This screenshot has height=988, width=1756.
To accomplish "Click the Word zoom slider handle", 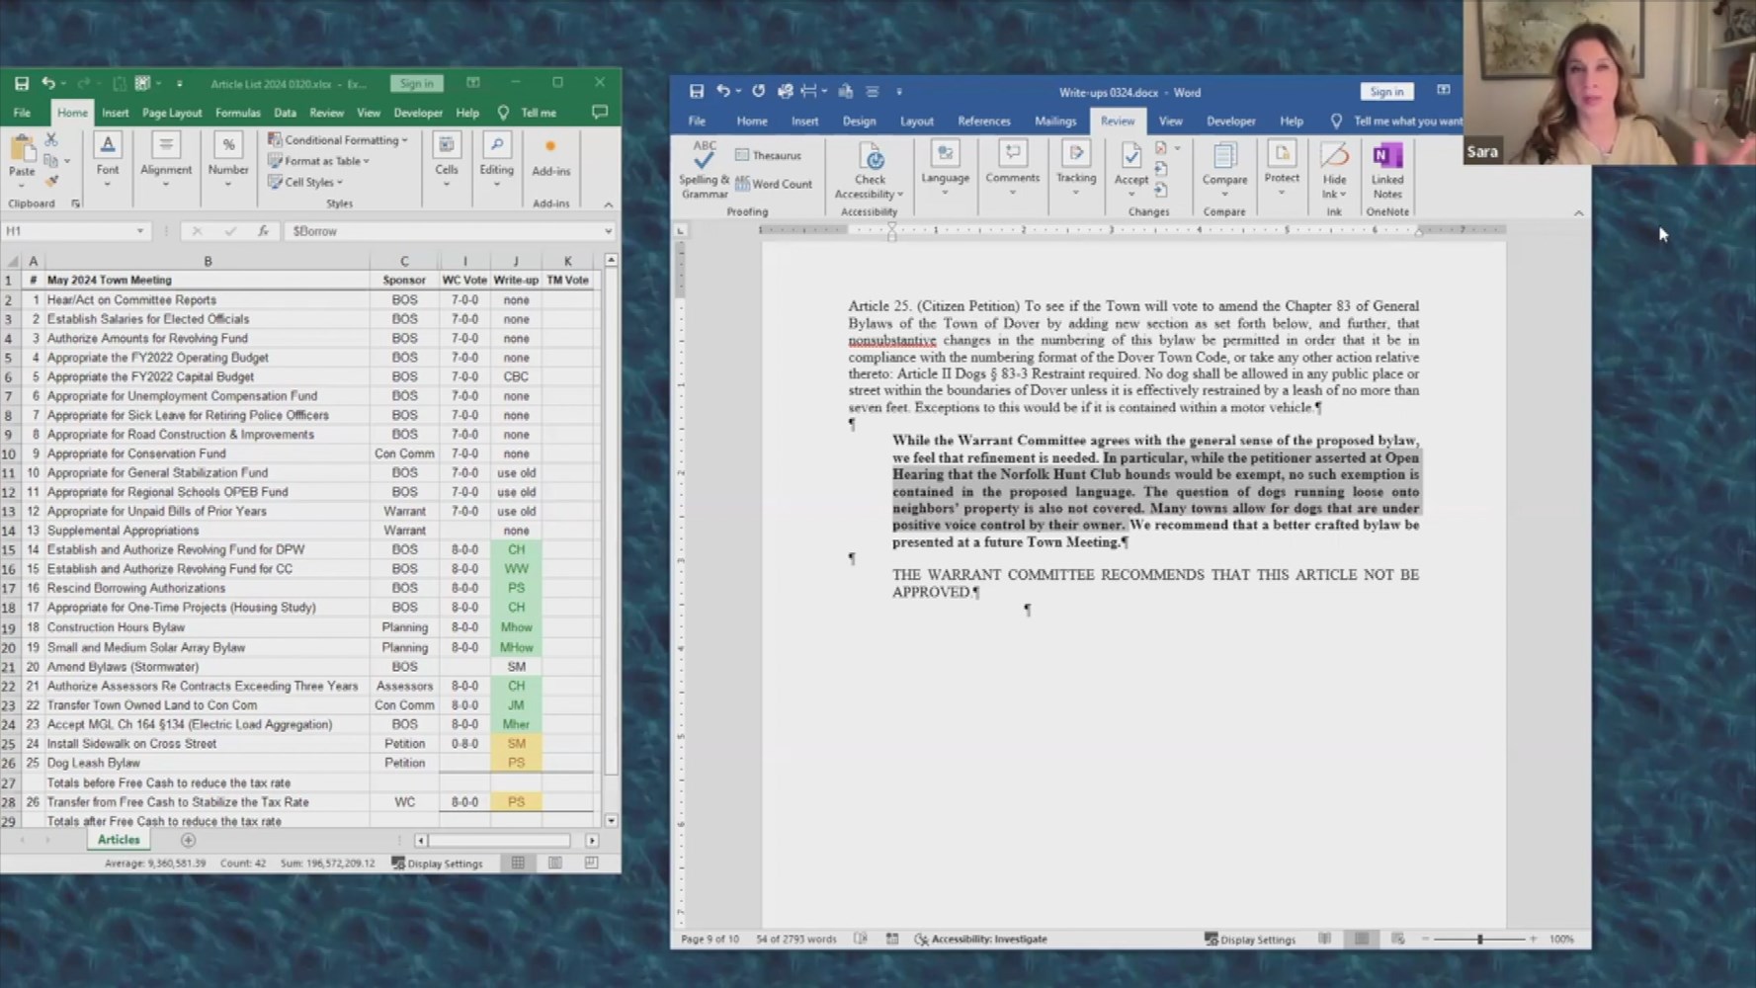I will 1479,939.
